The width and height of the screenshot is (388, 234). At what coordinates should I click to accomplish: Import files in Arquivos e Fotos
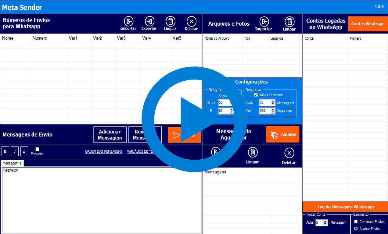point(264,24)
